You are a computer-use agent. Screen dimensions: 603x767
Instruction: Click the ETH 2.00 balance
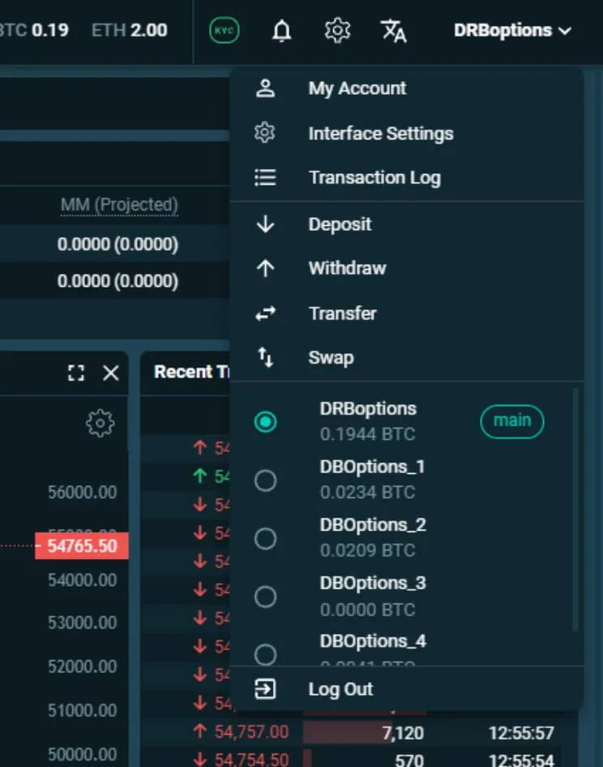129,30
